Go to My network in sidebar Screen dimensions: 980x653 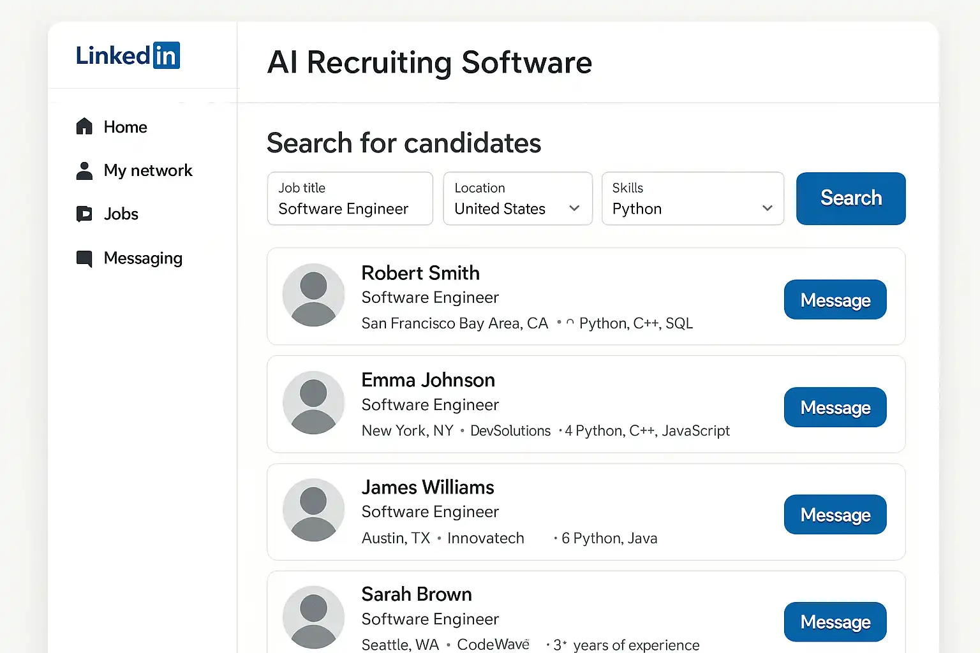(147, 170)
